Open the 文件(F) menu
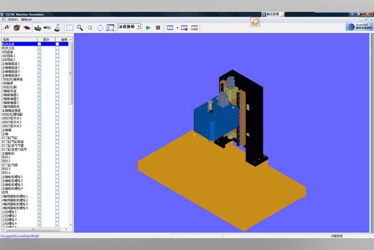The width and height of the screenshot is (374, 250). 13,20
